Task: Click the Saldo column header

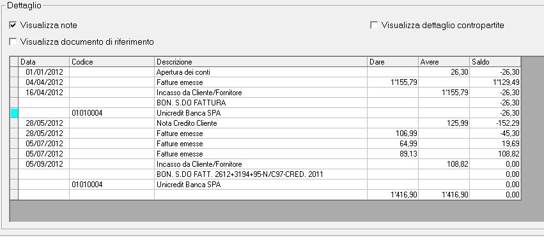Action: [495, 62]
